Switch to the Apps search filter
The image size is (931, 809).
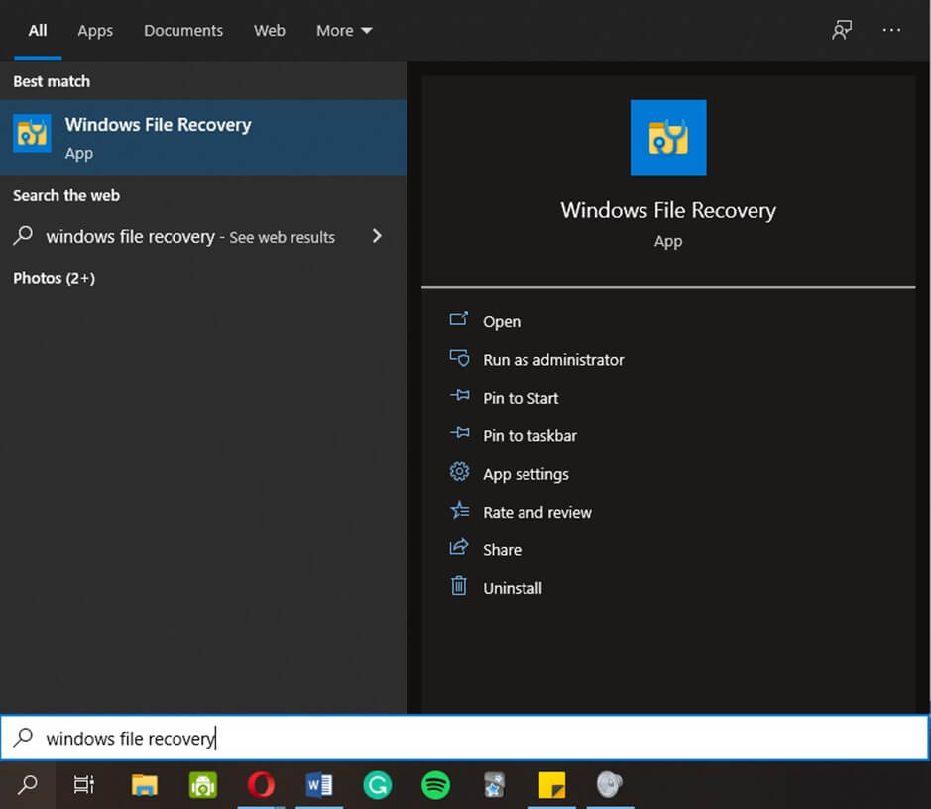94,30
